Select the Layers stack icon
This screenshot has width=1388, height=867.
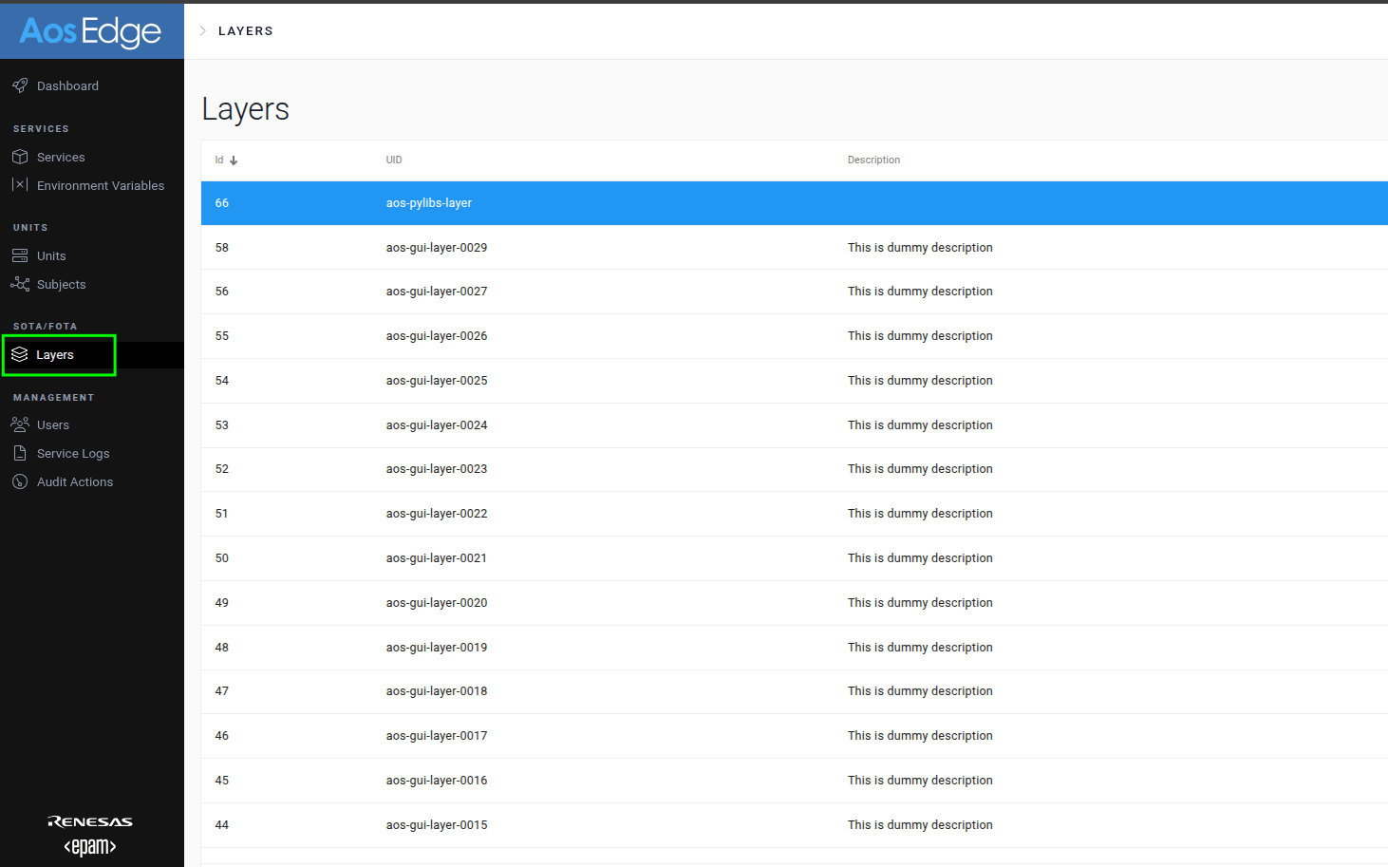click(x=20, y=354)
